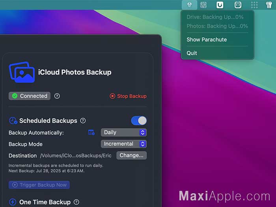
Task: Open the white U-shaped menu bar app
Action: click(220, 5)
